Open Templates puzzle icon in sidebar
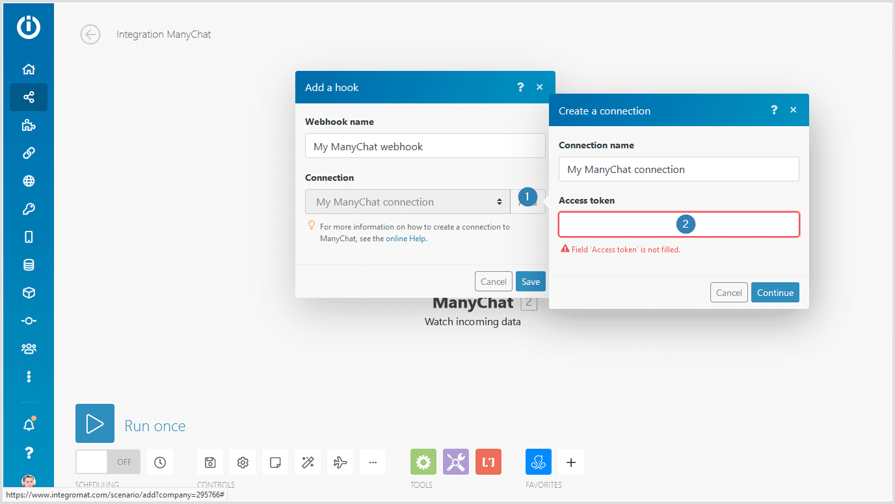895x504 pixels. point(29,125)
